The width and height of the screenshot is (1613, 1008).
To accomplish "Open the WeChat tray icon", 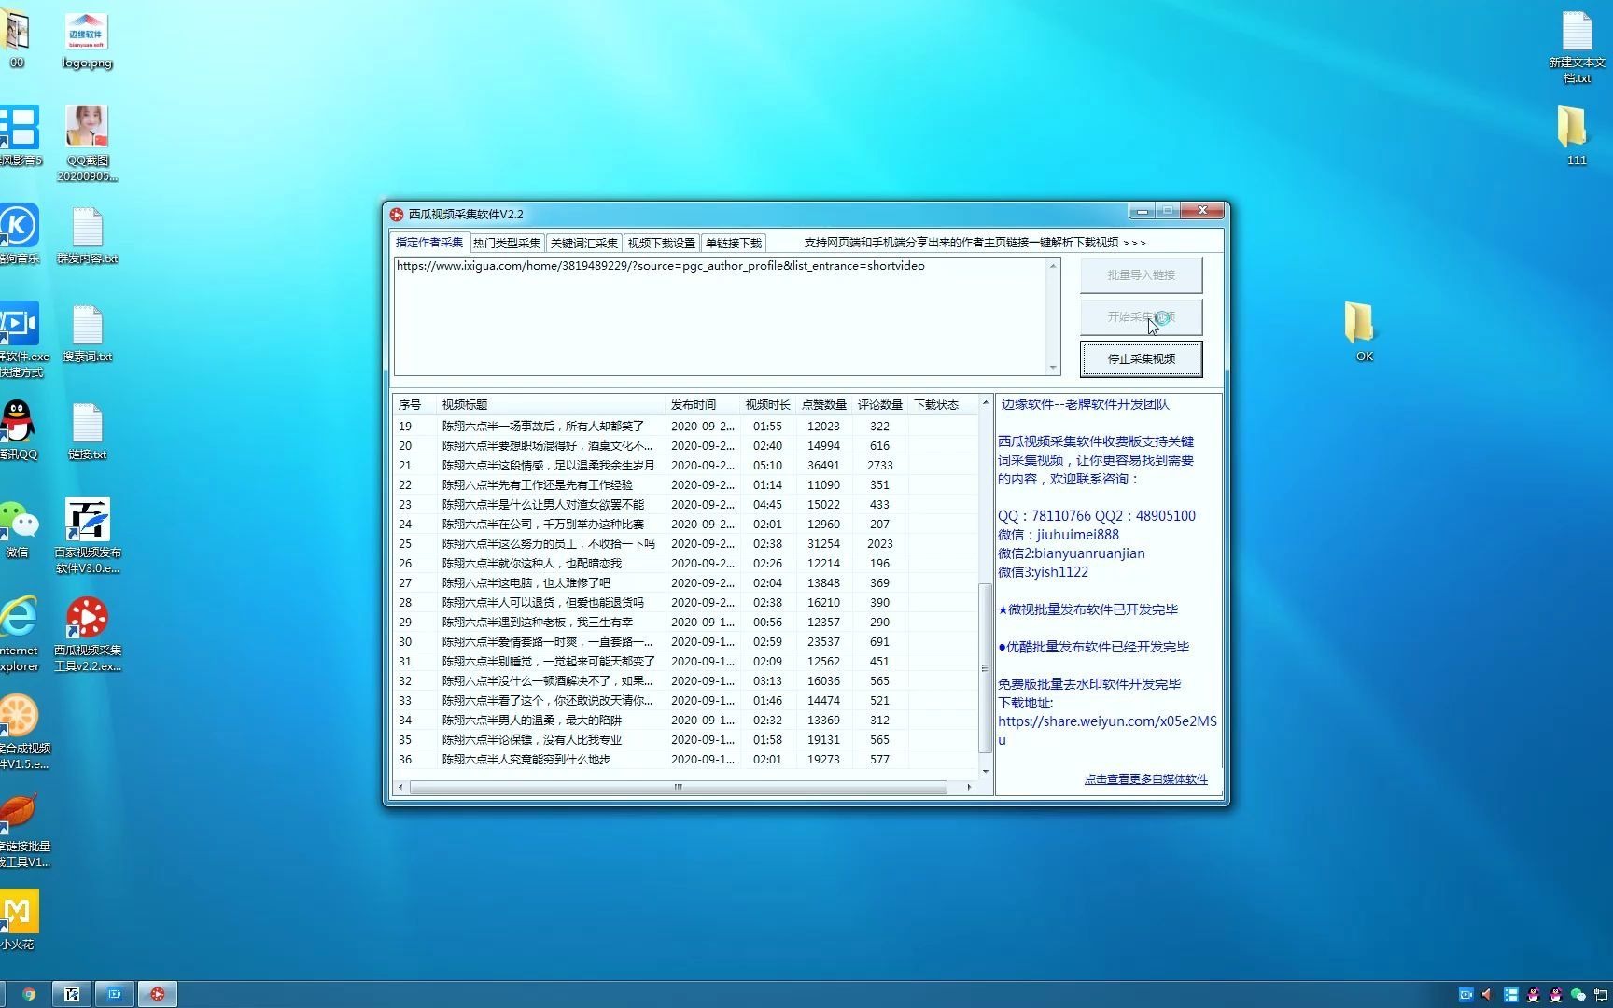I will 1578,995.
